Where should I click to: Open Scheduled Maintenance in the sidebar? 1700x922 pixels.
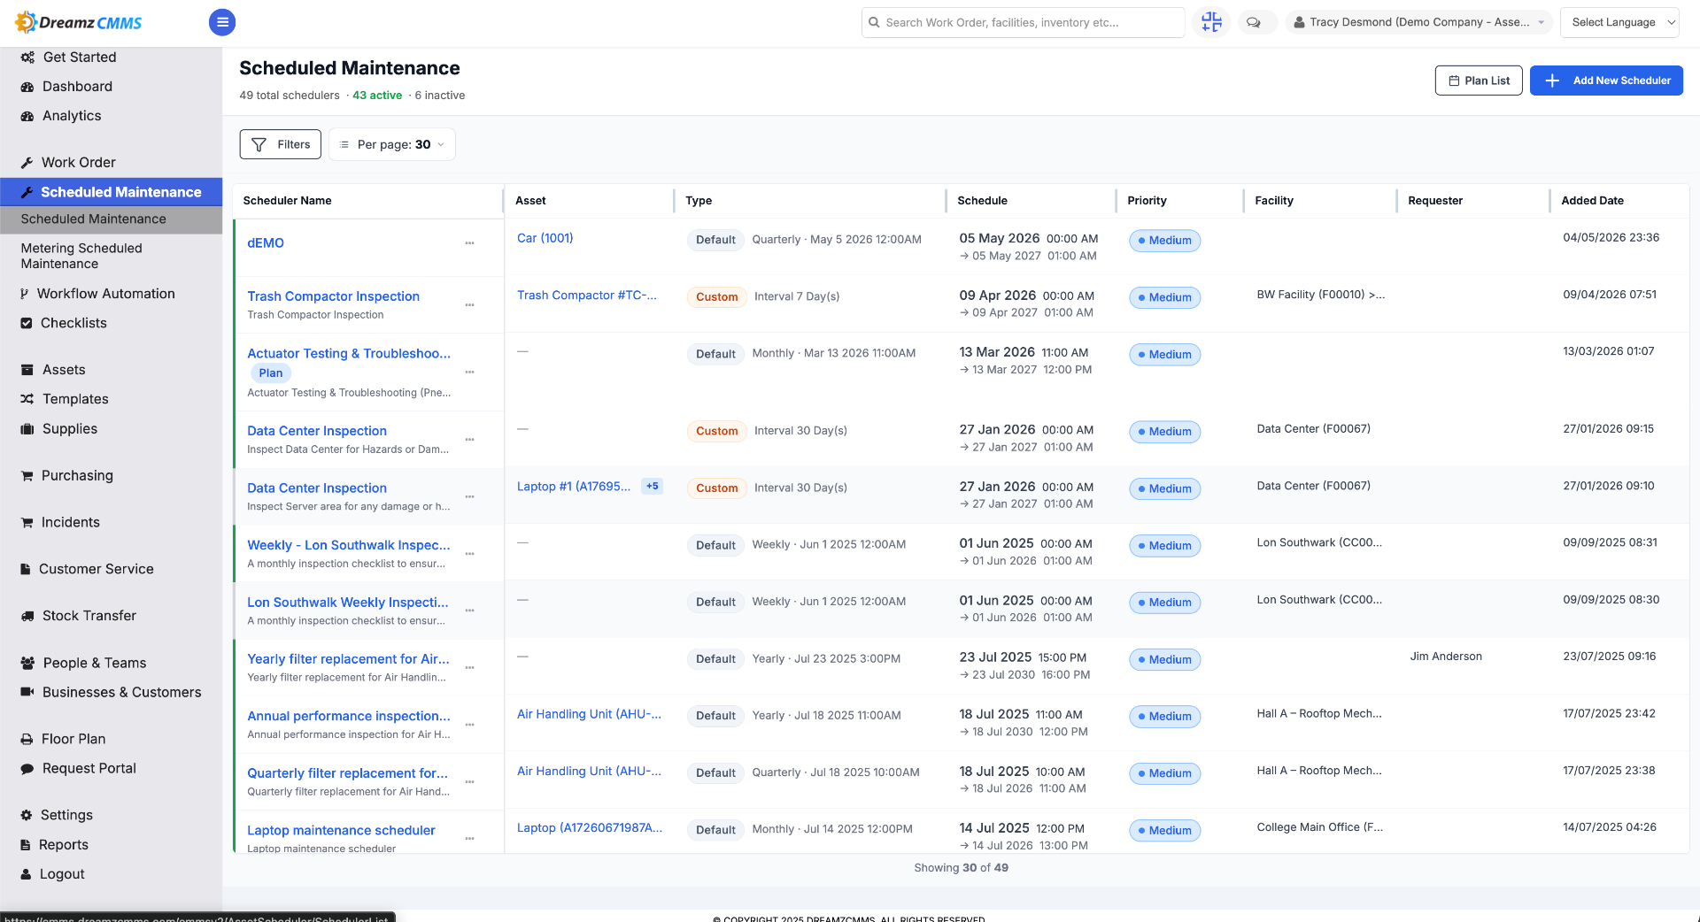tap(112, 192)
